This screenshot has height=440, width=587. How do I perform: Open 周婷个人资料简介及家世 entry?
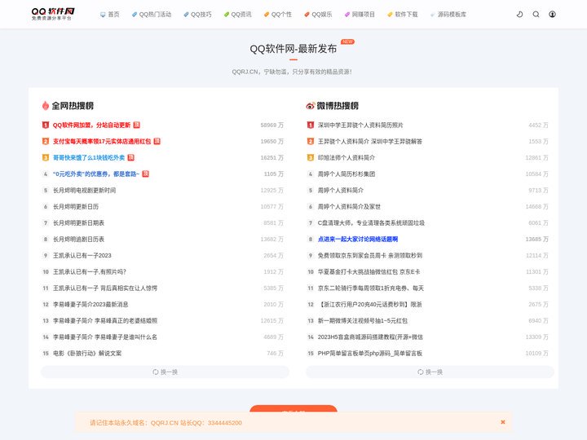point(349,206)
